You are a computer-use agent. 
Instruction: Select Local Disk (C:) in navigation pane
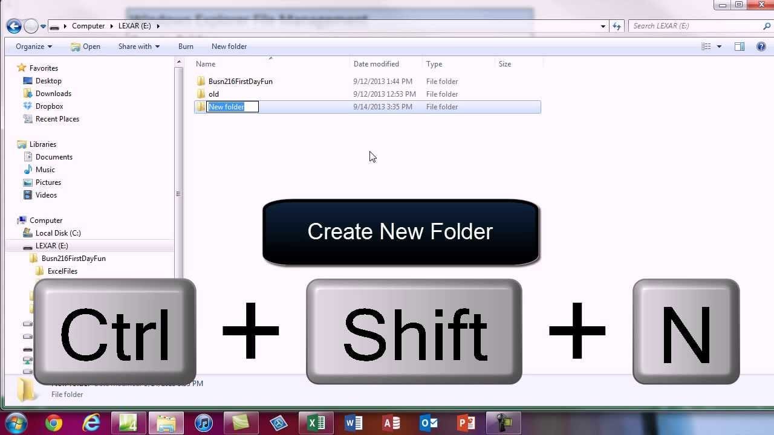pyautogui.click(x=58, y=233)
